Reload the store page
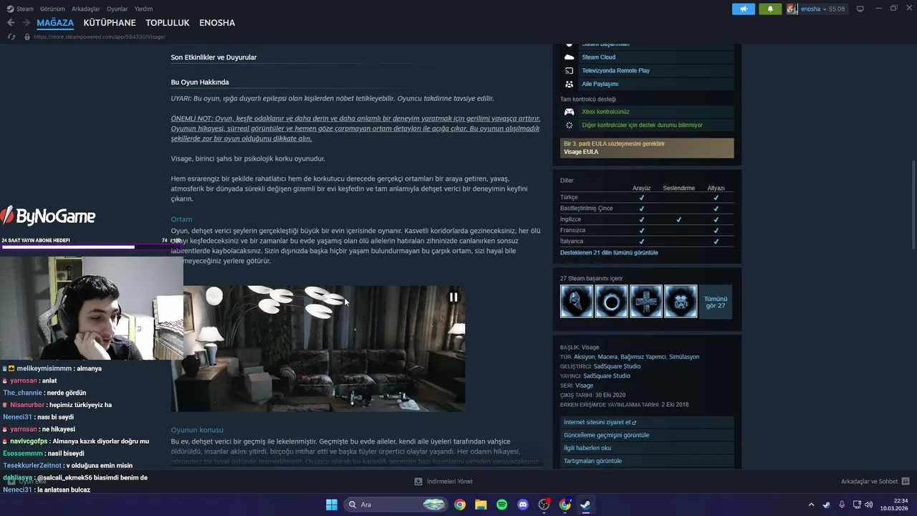Screen dimensions: 917x516 pyautogui.click(x=11, y=37)
